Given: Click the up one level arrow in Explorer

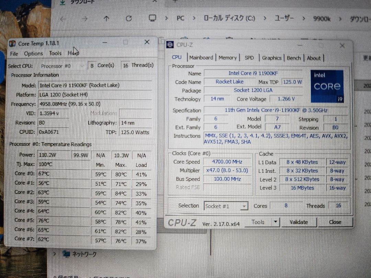Looking at the screenshot, I should pyautogui.click(x=106, y=19).
